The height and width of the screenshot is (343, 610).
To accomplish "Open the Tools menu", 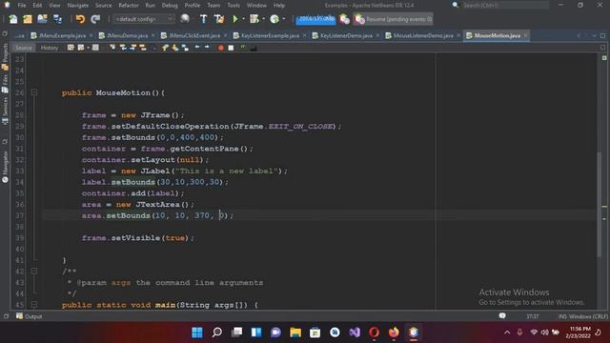I will [234, 5].
